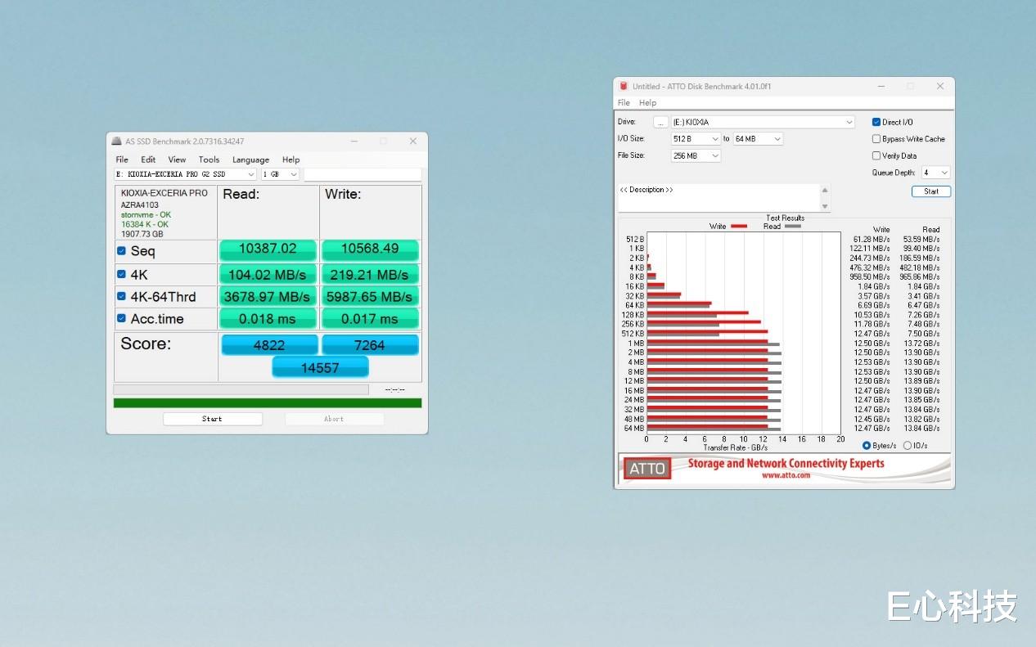The image size is (1036, 647).
Task: Click the 61.28 MB/s write result for 512 B
Action: [871, 239]
